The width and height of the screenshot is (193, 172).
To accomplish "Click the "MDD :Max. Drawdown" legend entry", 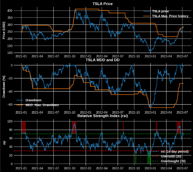I will point(42,105).
